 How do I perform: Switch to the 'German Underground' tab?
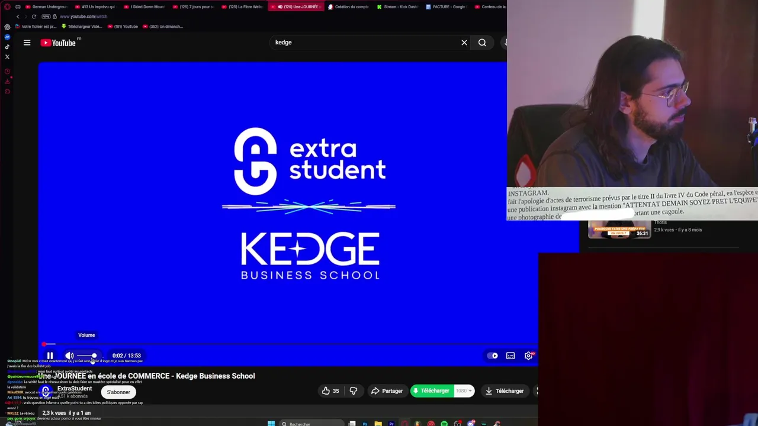point(46,7)
